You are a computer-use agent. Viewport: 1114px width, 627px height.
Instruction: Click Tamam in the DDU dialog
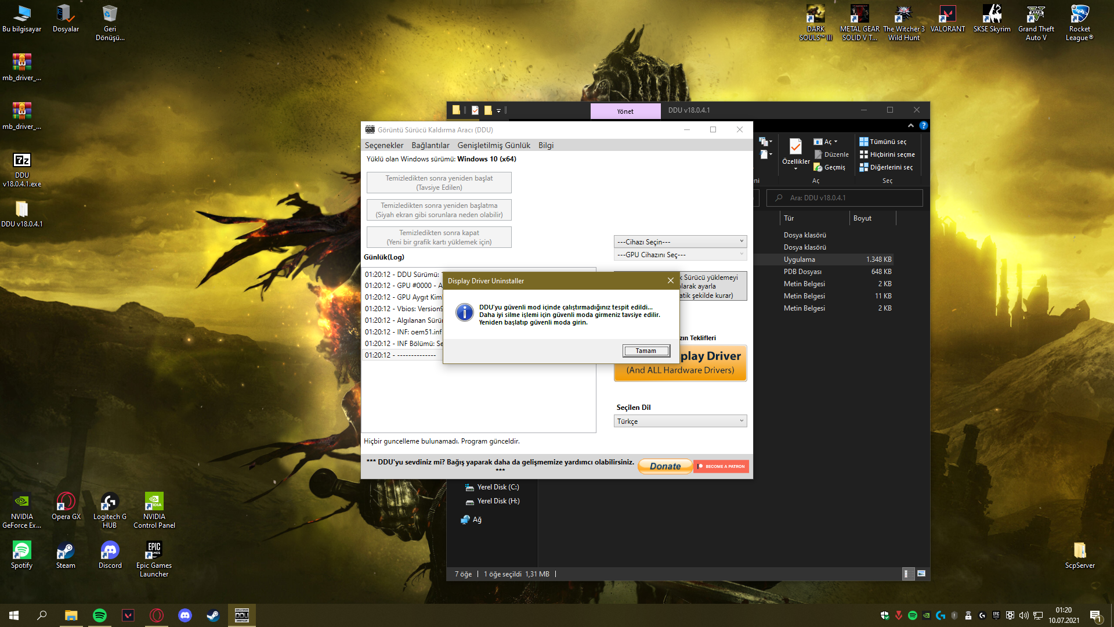[x=646, y=351]
